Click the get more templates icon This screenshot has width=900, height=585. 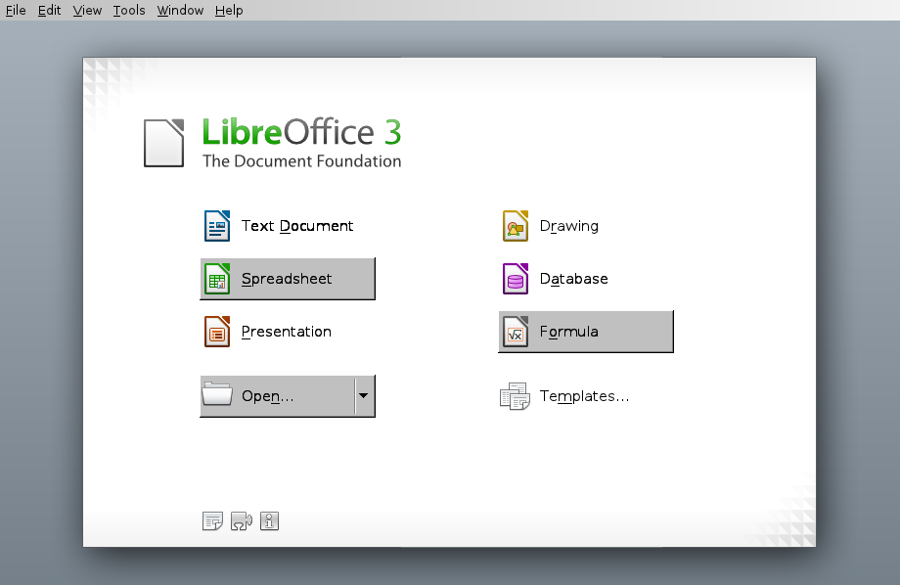[212, 521]
